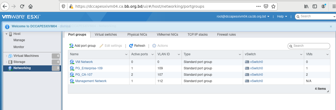Viewport: 336px width, 110px height.
Task: Click the Actions gear icon
Action: [154, 46]
